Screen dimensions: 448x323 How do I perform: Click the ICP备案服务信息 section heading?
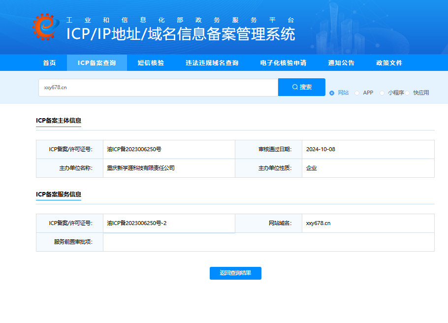tap(59, 194)
